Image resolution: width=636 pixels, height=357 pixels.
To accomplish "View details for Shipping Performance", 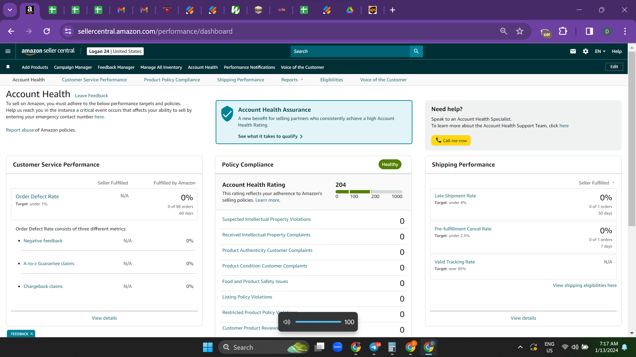I will point(523,318).
